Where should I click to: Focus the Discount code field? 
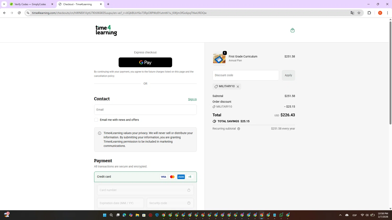(246, 75)
